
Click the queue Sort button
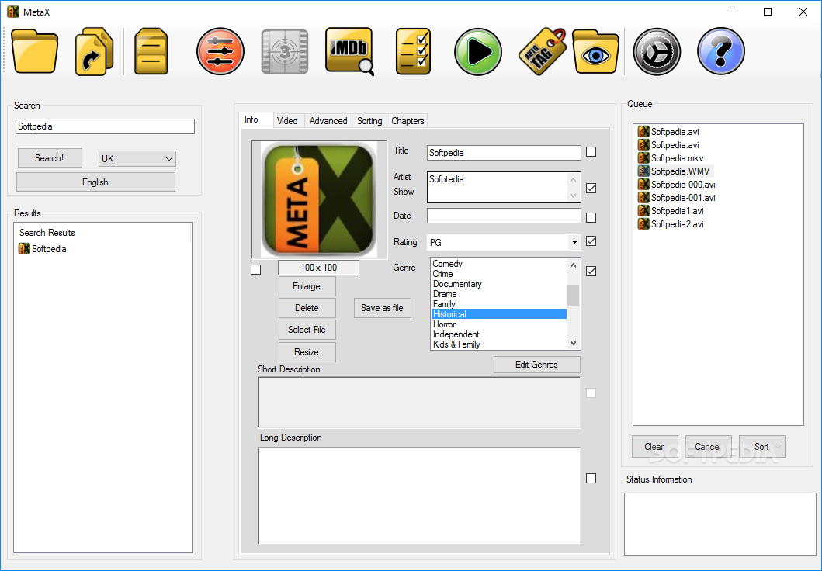[761, 446]
